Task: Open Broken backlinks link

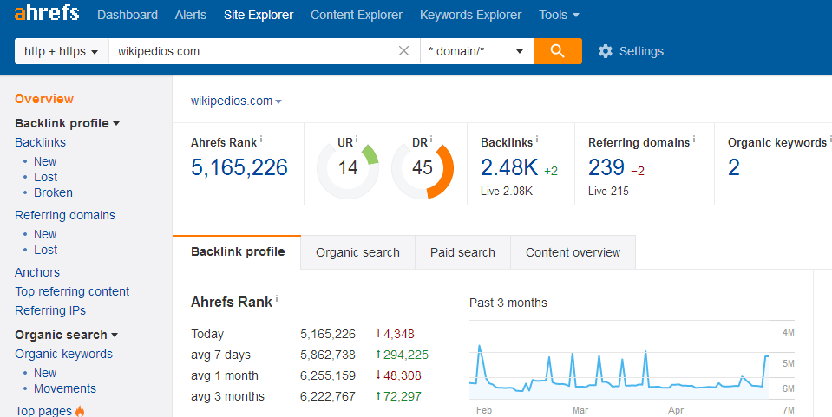Action: pyautogui.click(x=53, y=192)
